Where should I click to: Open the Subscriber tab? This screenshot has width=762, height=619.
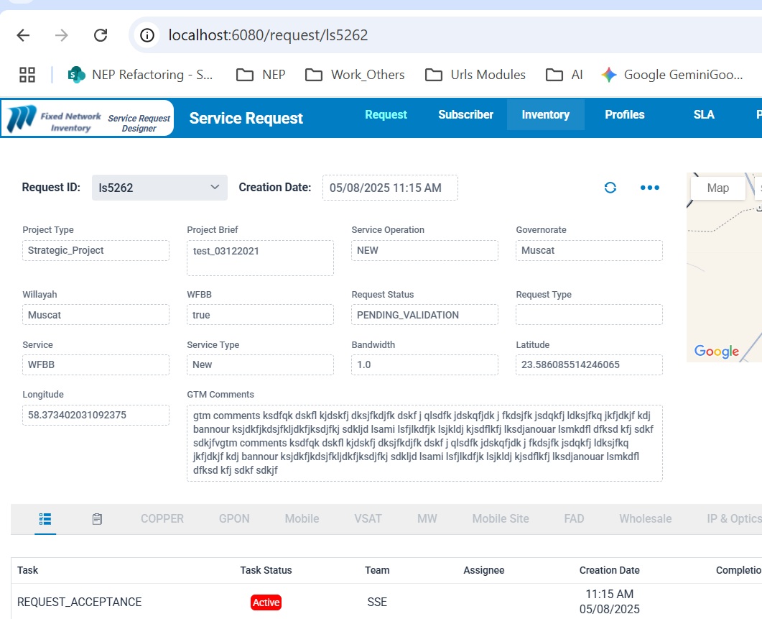(x=465, y=115)
